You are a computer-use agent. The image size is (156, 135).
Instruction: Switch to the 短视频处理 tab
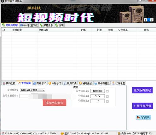coord(10,25)
